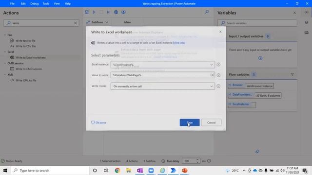Click Windows Start button
Image resolution: width=312 pixels, height=175 pixels.
[5, 171]
